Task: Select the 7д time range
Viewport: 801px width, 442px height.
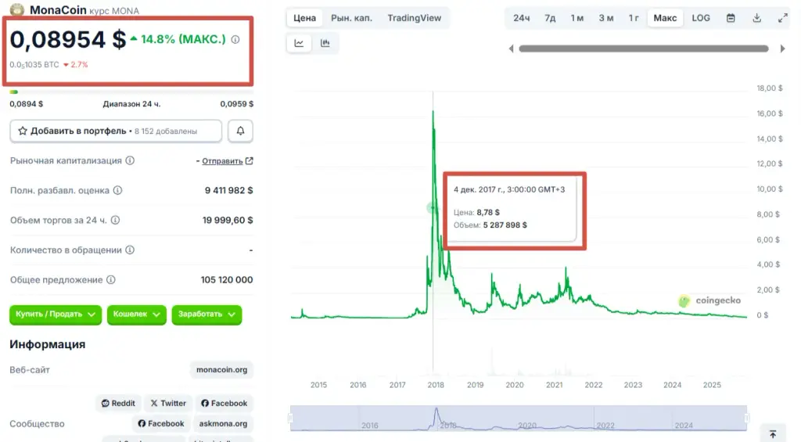Action: [x=550, y=18]
